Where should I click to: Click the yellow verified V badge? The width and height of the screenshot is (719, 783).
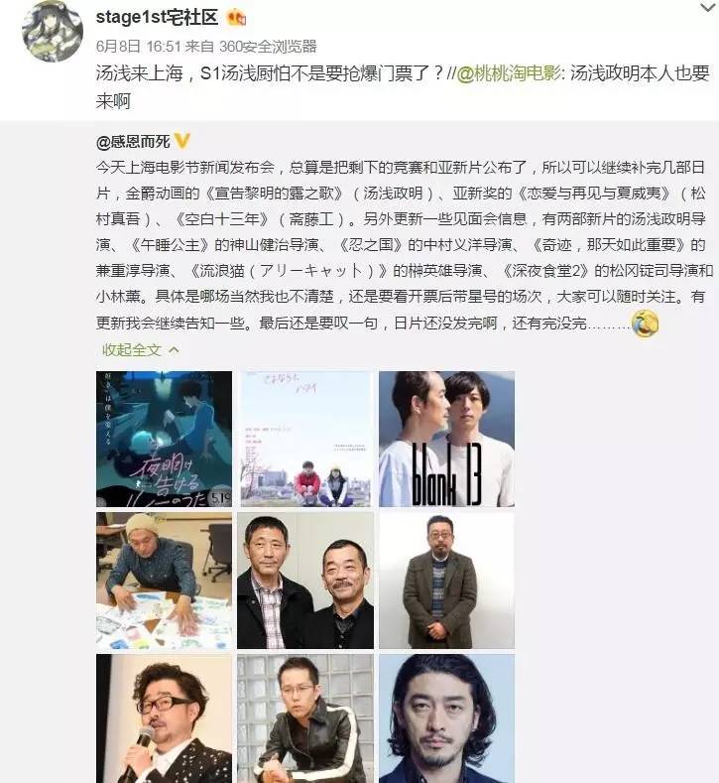point(182,141)
